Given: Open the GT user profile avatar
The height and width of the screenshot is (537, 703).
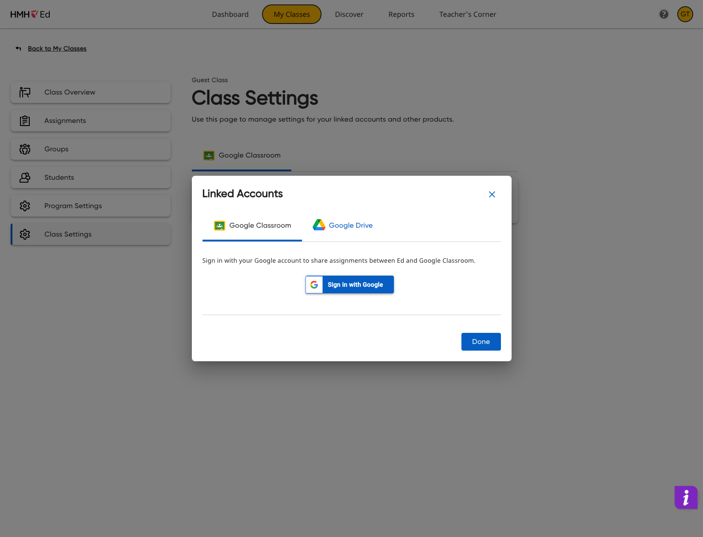Looking at the screenshot, I should (x=685, y=14).
